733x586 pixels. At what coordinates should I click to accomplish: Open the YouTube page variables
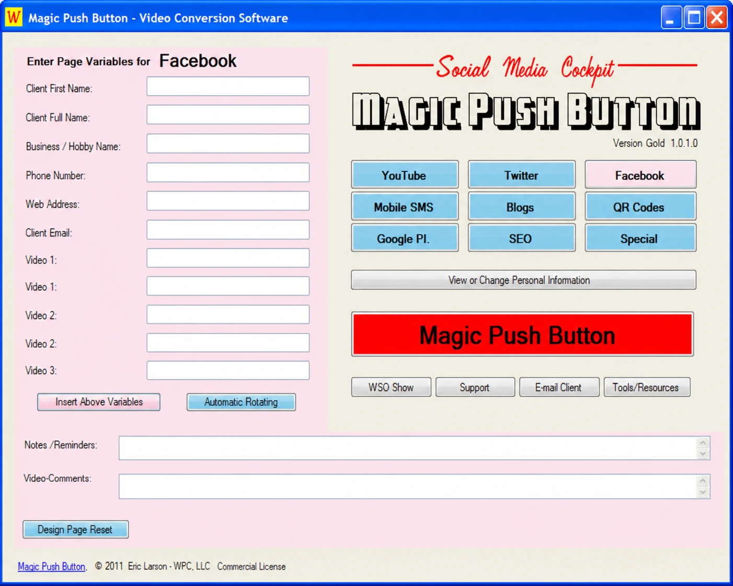coord(405,174)
